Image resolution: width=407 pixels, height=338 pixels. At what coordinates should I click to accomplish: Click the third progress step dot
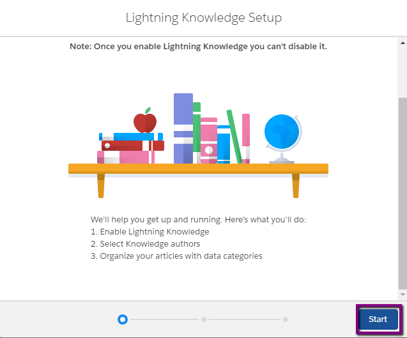click(x=286, y=319)
